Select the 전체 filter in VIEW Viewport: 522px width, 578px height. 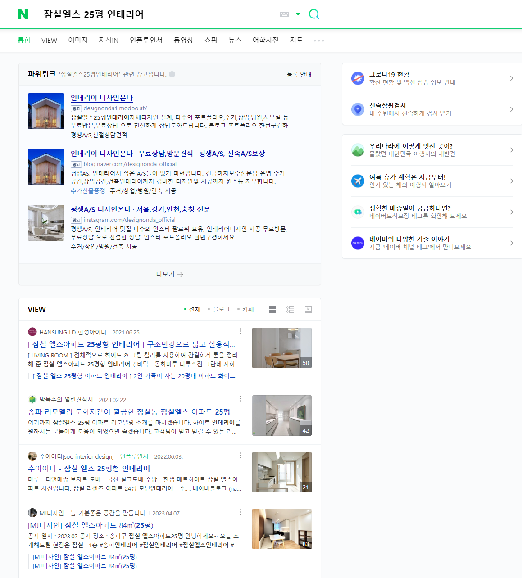(x=192, y=309)
